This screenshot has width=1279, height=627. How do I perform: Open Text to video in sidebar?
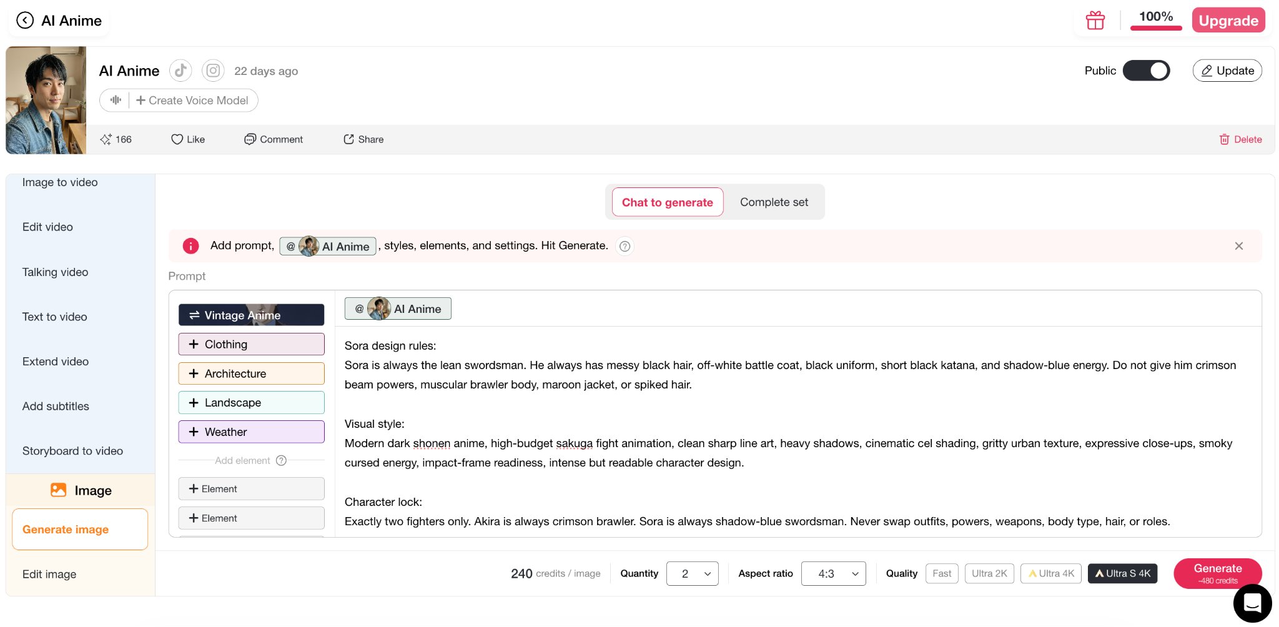[x=54, y=317]
